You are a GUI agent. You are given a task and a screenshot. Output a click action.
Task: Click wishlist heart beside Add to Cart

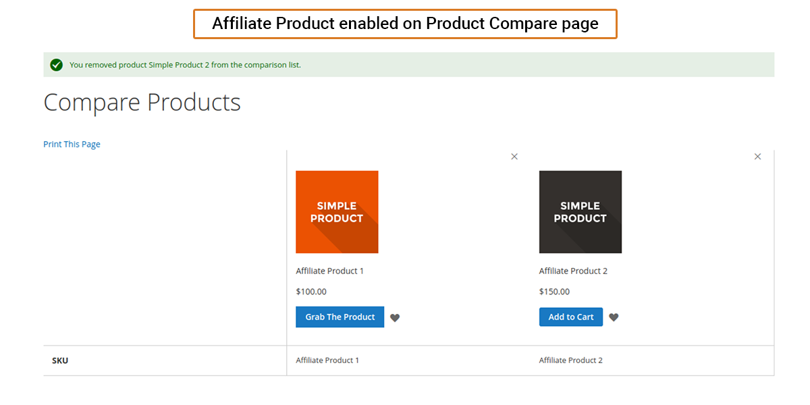click(614, 317)
